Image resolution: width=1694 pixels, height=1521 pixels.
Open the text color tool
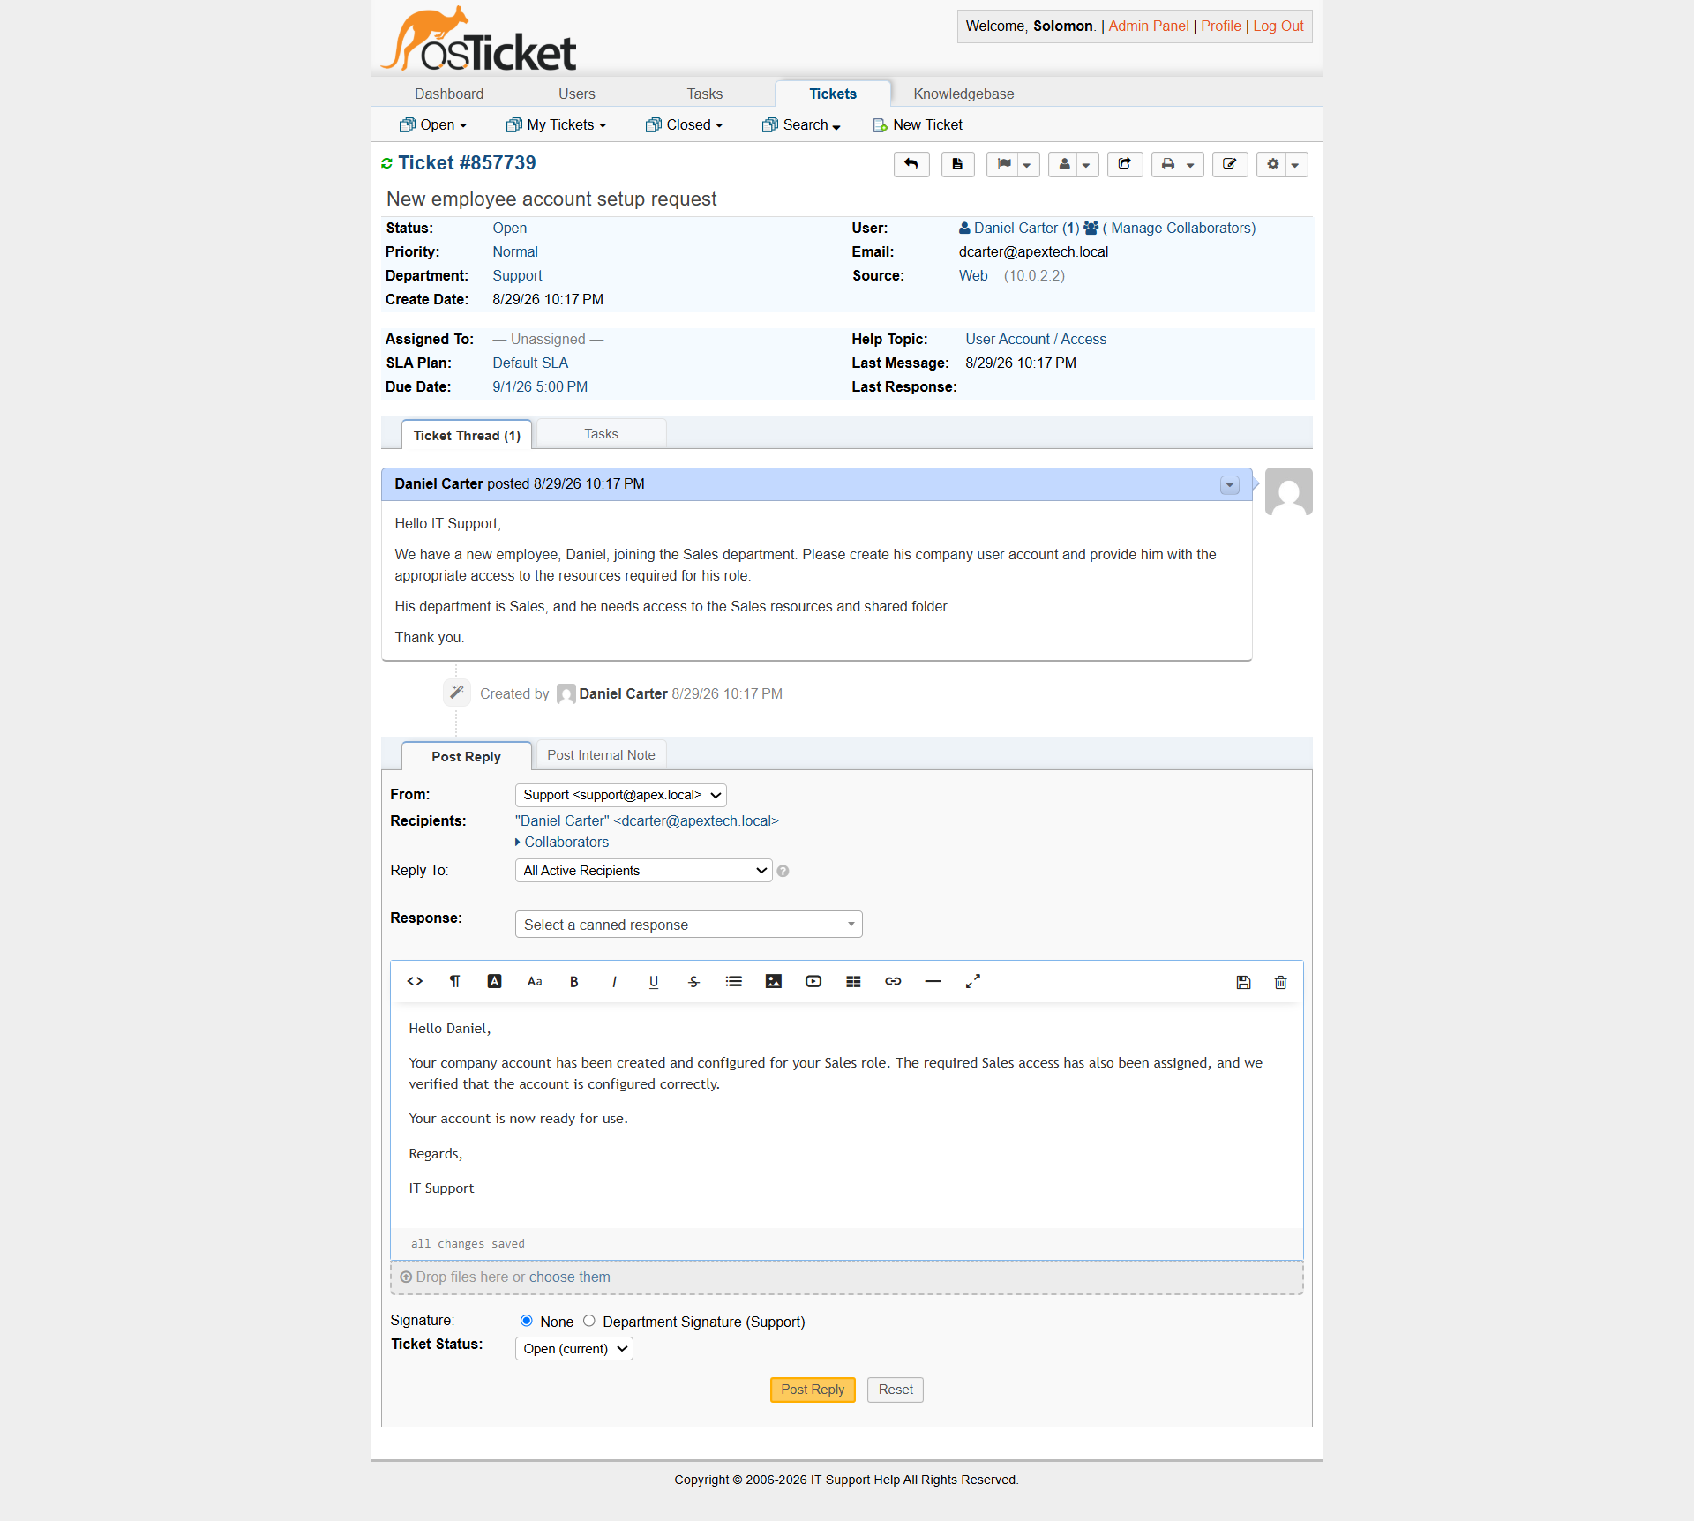click(494, 981)
